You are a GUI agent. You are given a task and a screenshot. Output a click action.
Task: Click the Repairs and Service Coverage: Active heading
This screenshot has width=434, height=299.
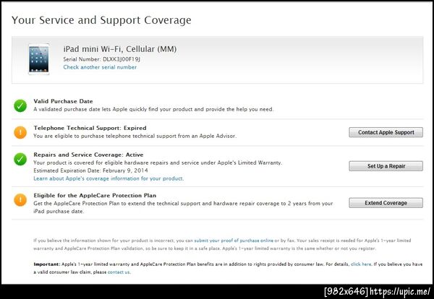coord(88,155)
